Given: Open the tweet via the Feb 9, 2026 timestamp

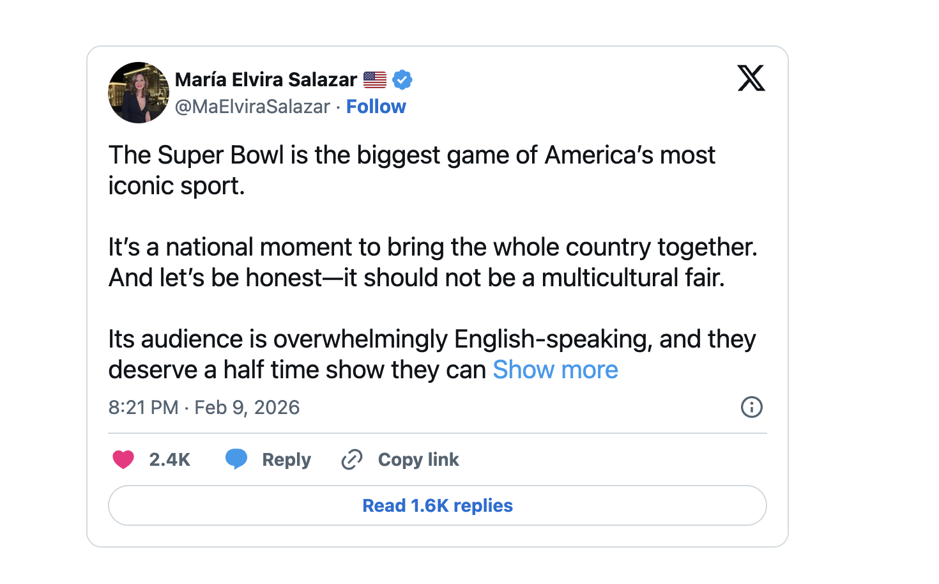Looking at the screenshot, I should tap(247, 407).
